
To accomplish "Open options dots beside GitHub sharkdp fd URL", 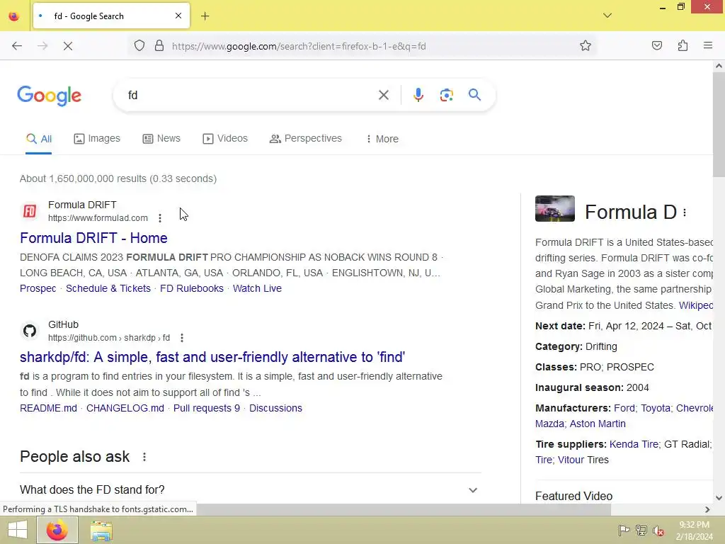I will [182, 338].
